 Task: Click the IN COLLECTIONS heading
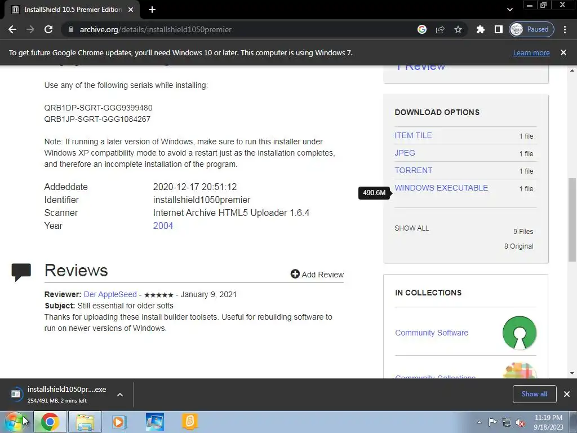(x=428, y=293)
